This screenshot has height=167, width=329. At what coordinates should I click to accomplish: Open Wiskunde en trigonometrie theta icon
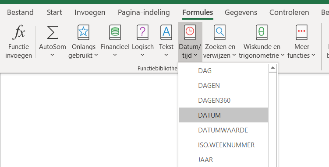pos(262,32)
